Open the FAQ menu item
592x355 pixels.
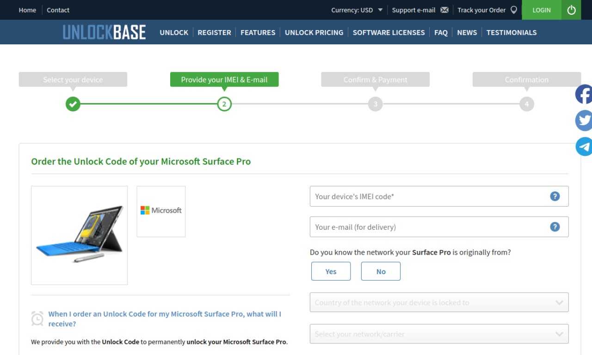(x=441, y=32)
